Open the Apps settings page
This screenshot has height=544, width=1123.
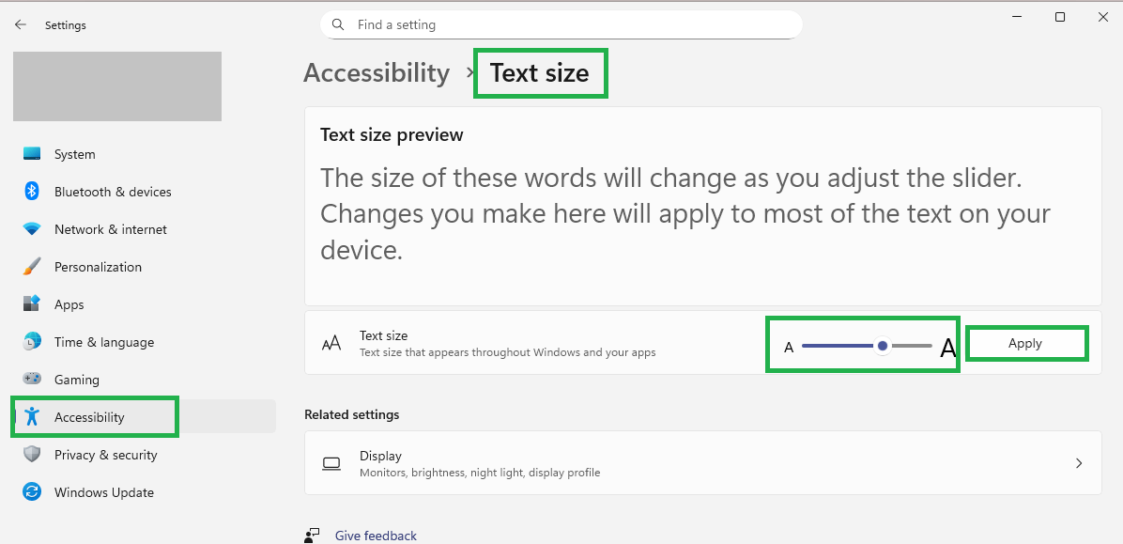click(144, 303)
